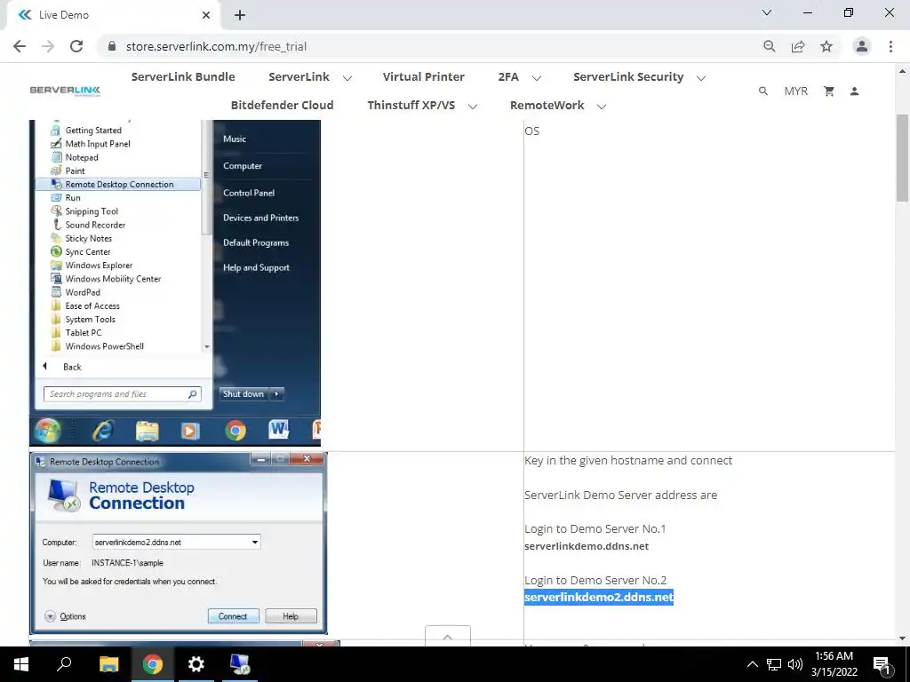The image size is (910, 682).
Task: Switch to Chrome in the taskbar
Action: (x=153, y=664)
